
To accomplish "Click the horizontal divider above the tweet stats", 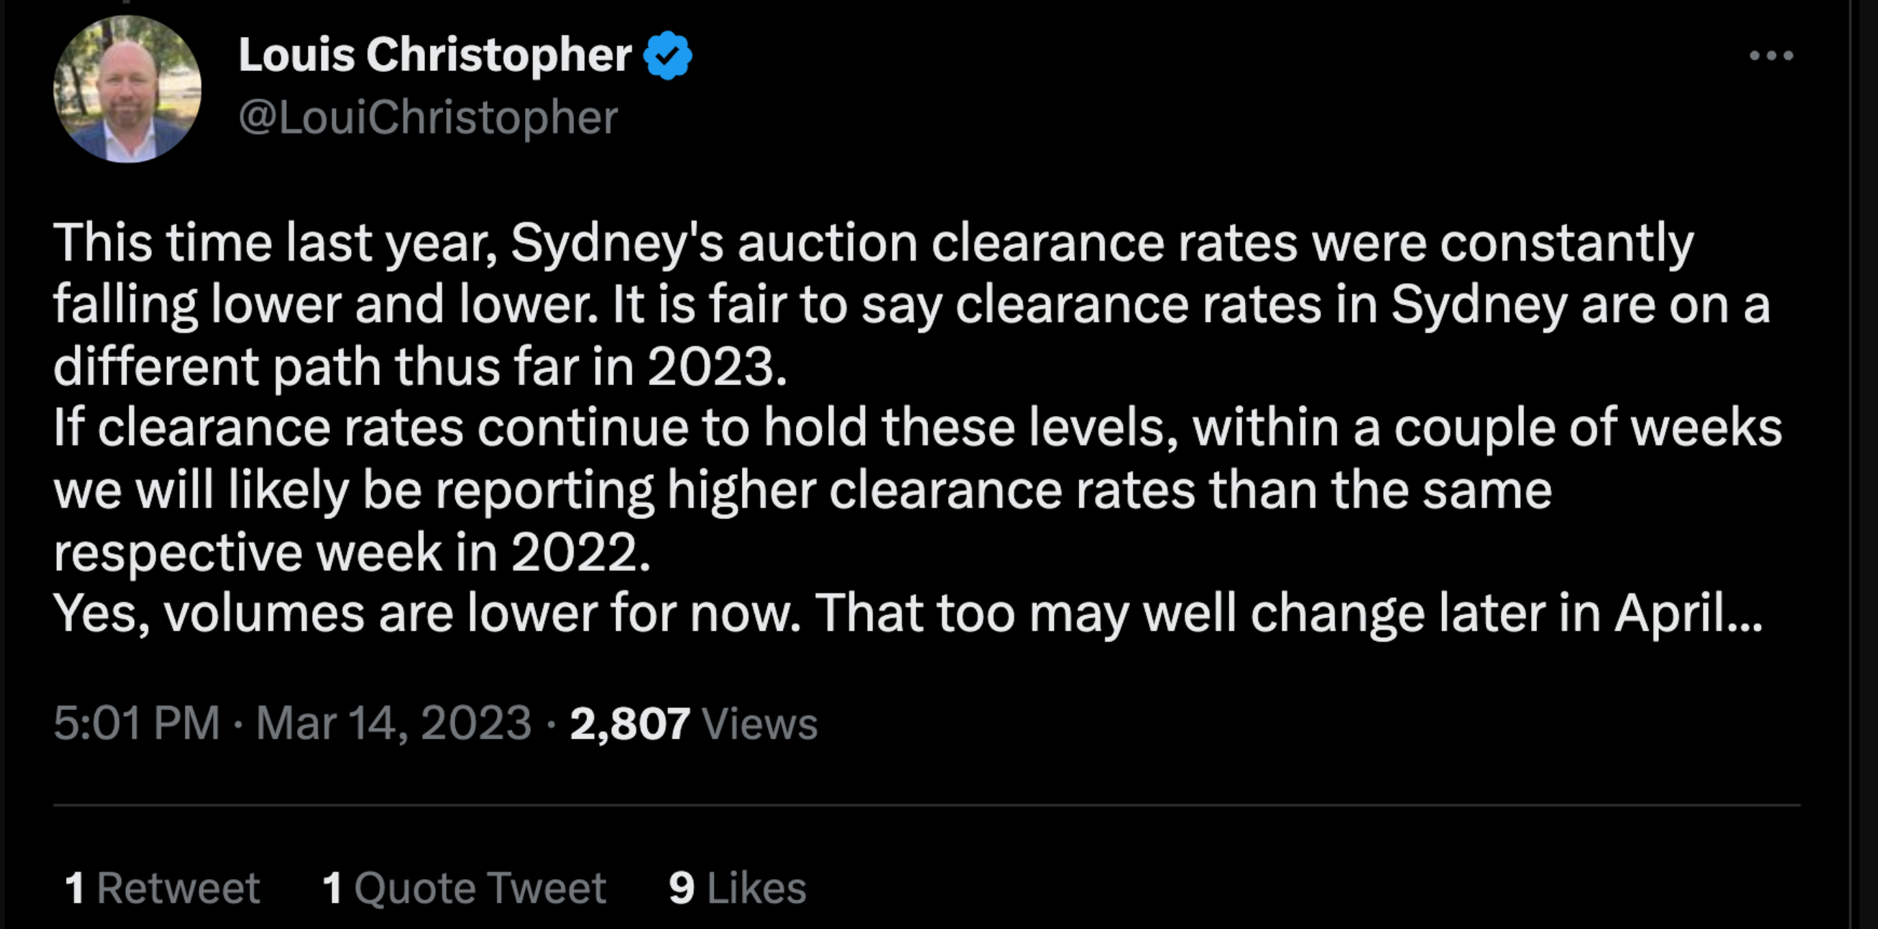I will pos(926,805).
